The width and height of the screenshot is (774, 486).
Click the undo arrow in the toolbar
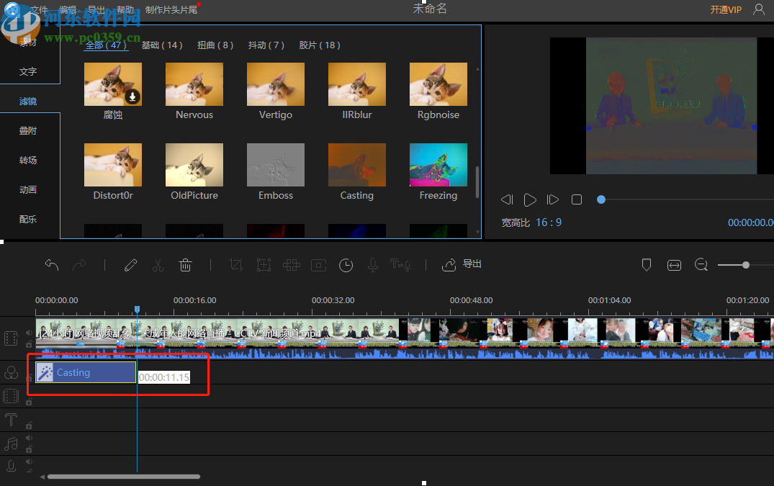52,265
